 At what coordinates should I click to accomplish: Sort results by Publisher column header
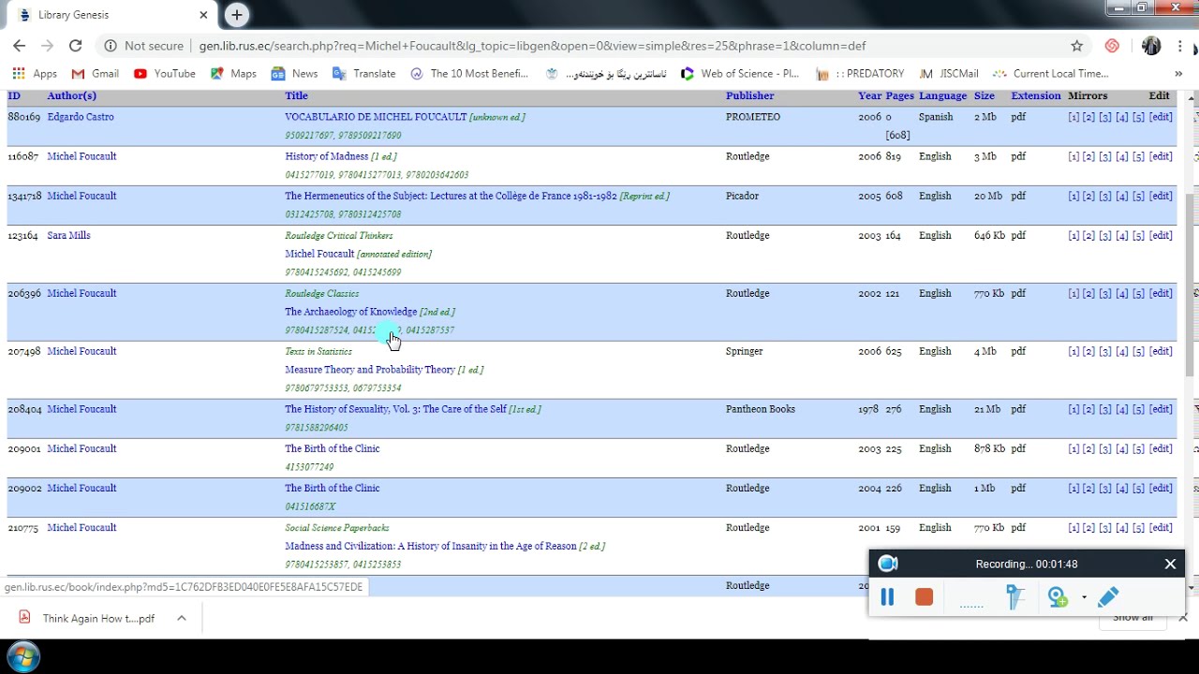coord(749,95)
